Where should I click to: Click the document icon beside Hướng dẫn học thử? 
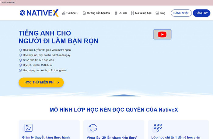84,13
